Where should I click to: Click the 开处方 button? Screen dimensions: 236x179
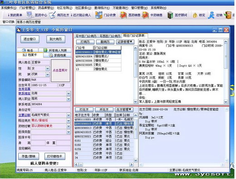pos(104,109)
